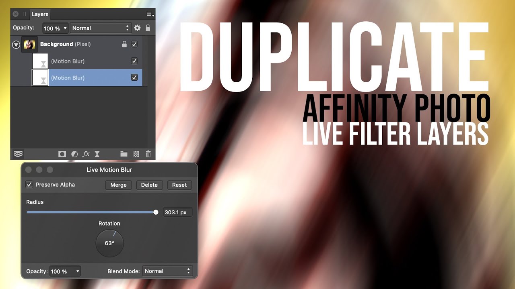Image resolution: width=515 pixels, height=289 pixels.
Task: Click the Merge button
Action: click(119, 185)
